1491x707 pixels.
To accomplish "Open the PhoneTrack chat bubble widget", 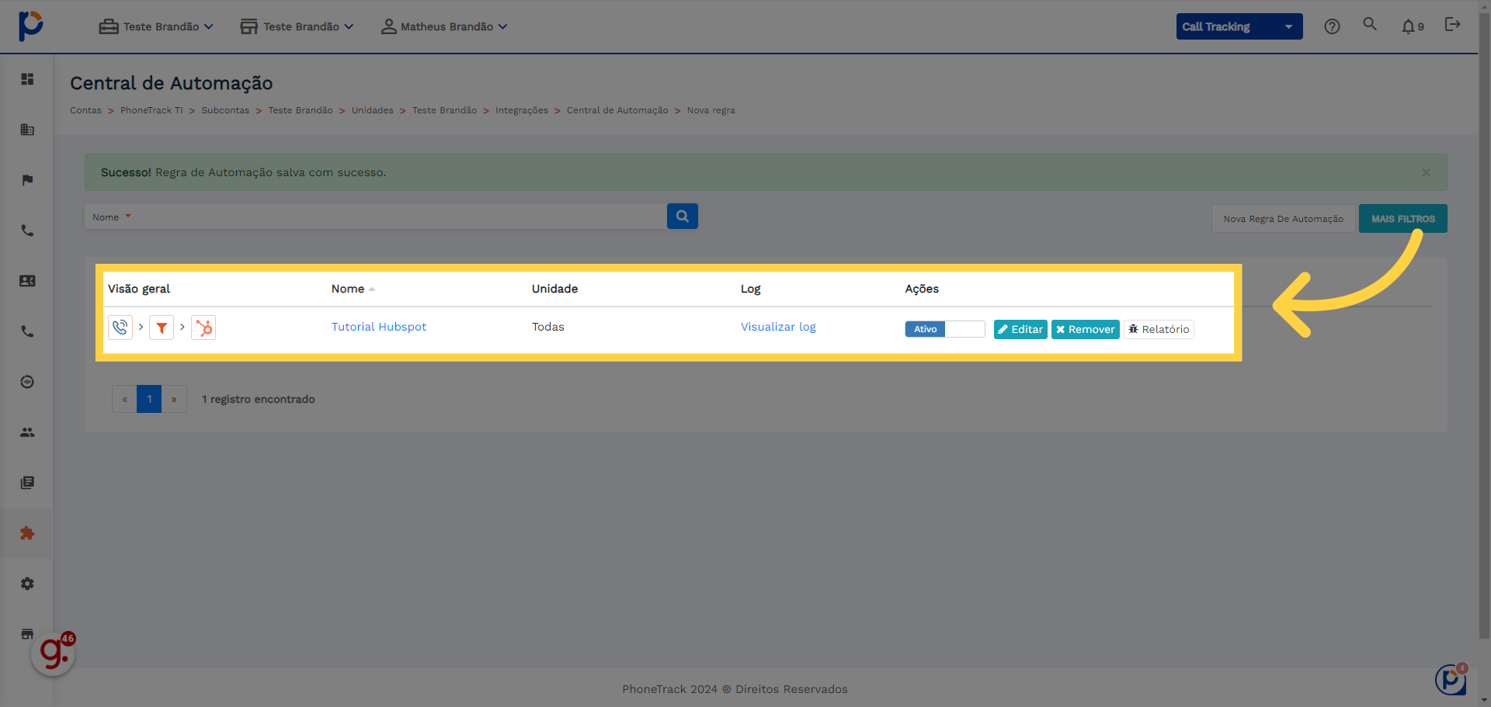I will click(x=1451, y=680).
